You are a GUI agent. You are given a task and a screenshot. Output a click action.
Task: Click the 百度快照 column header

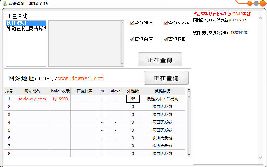pos(84,91)
